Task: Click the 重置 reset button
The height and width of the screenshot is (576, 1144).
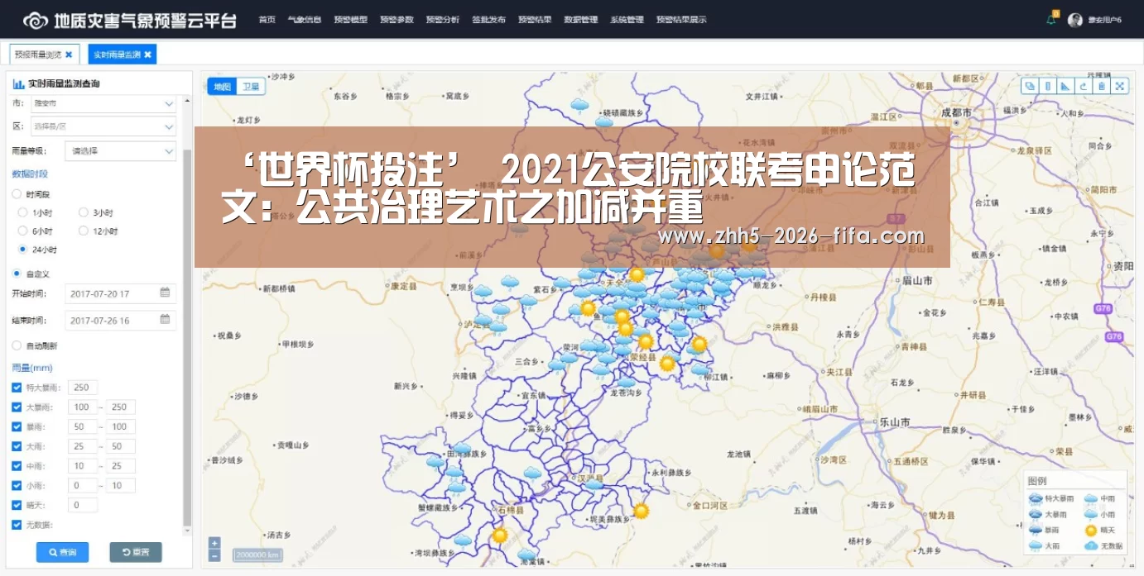Action: 136,552
